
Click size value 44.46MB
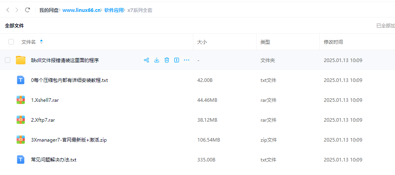(x=207, y=100)
